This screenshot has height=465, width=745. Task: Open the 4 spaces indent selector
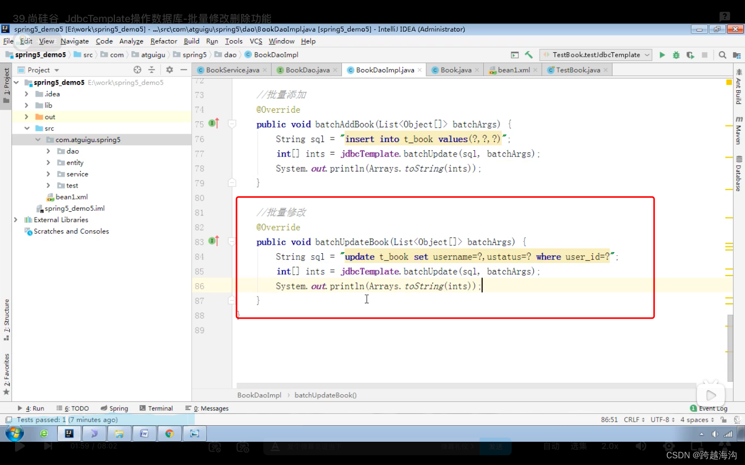[x=697, y=420]
